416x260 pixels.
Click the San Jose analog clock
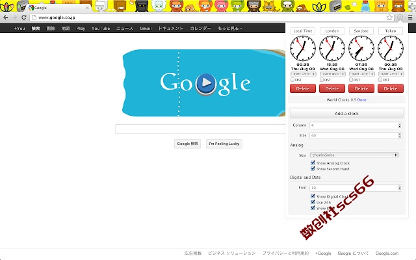[361, 49]
